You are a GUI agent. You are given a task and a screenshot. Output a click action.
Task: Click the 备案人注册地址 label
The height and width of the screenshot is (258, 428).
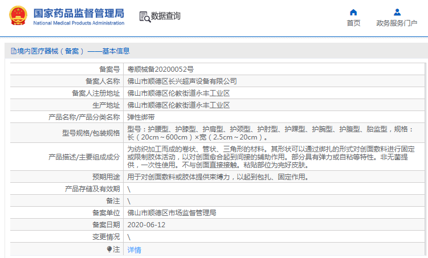click(96, 93)
